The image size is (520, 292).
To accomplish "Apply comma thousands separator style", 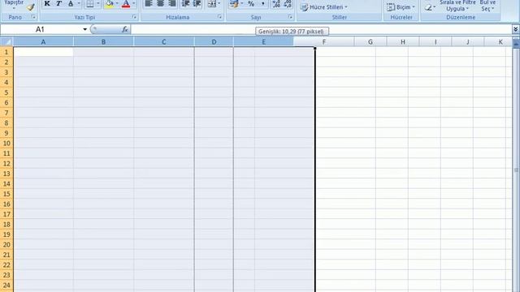I will coord(263,3).
